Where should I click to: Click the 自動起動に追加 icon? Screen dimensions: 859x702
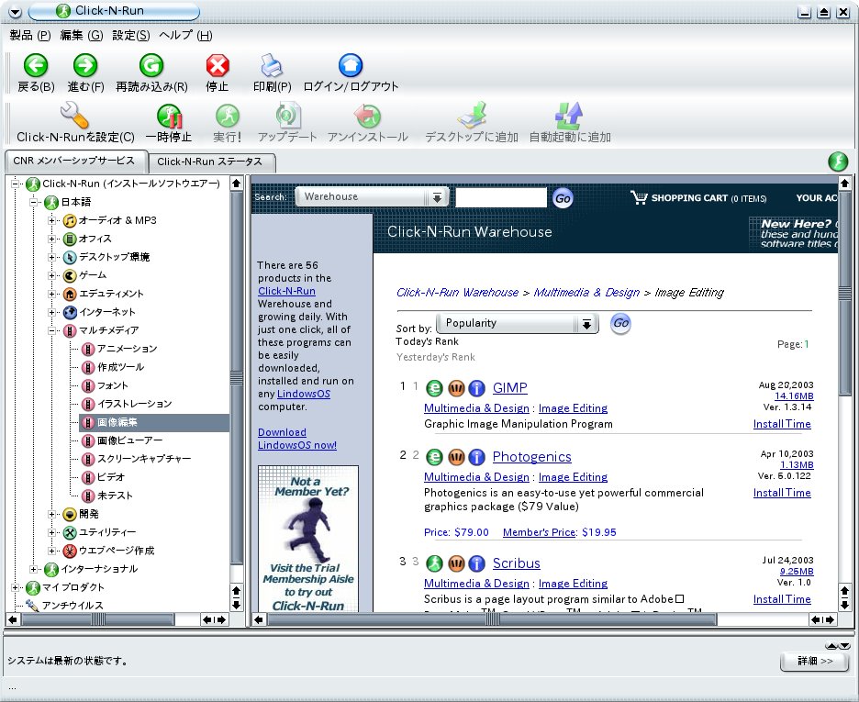click(x=569, y=116)
